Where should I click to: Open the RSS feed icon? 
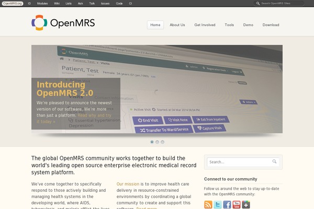tap(208, 204)
